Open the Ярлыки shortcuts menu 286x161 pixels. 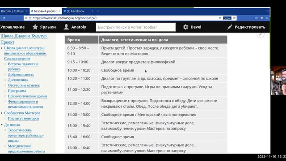click(x=48, y=27)
